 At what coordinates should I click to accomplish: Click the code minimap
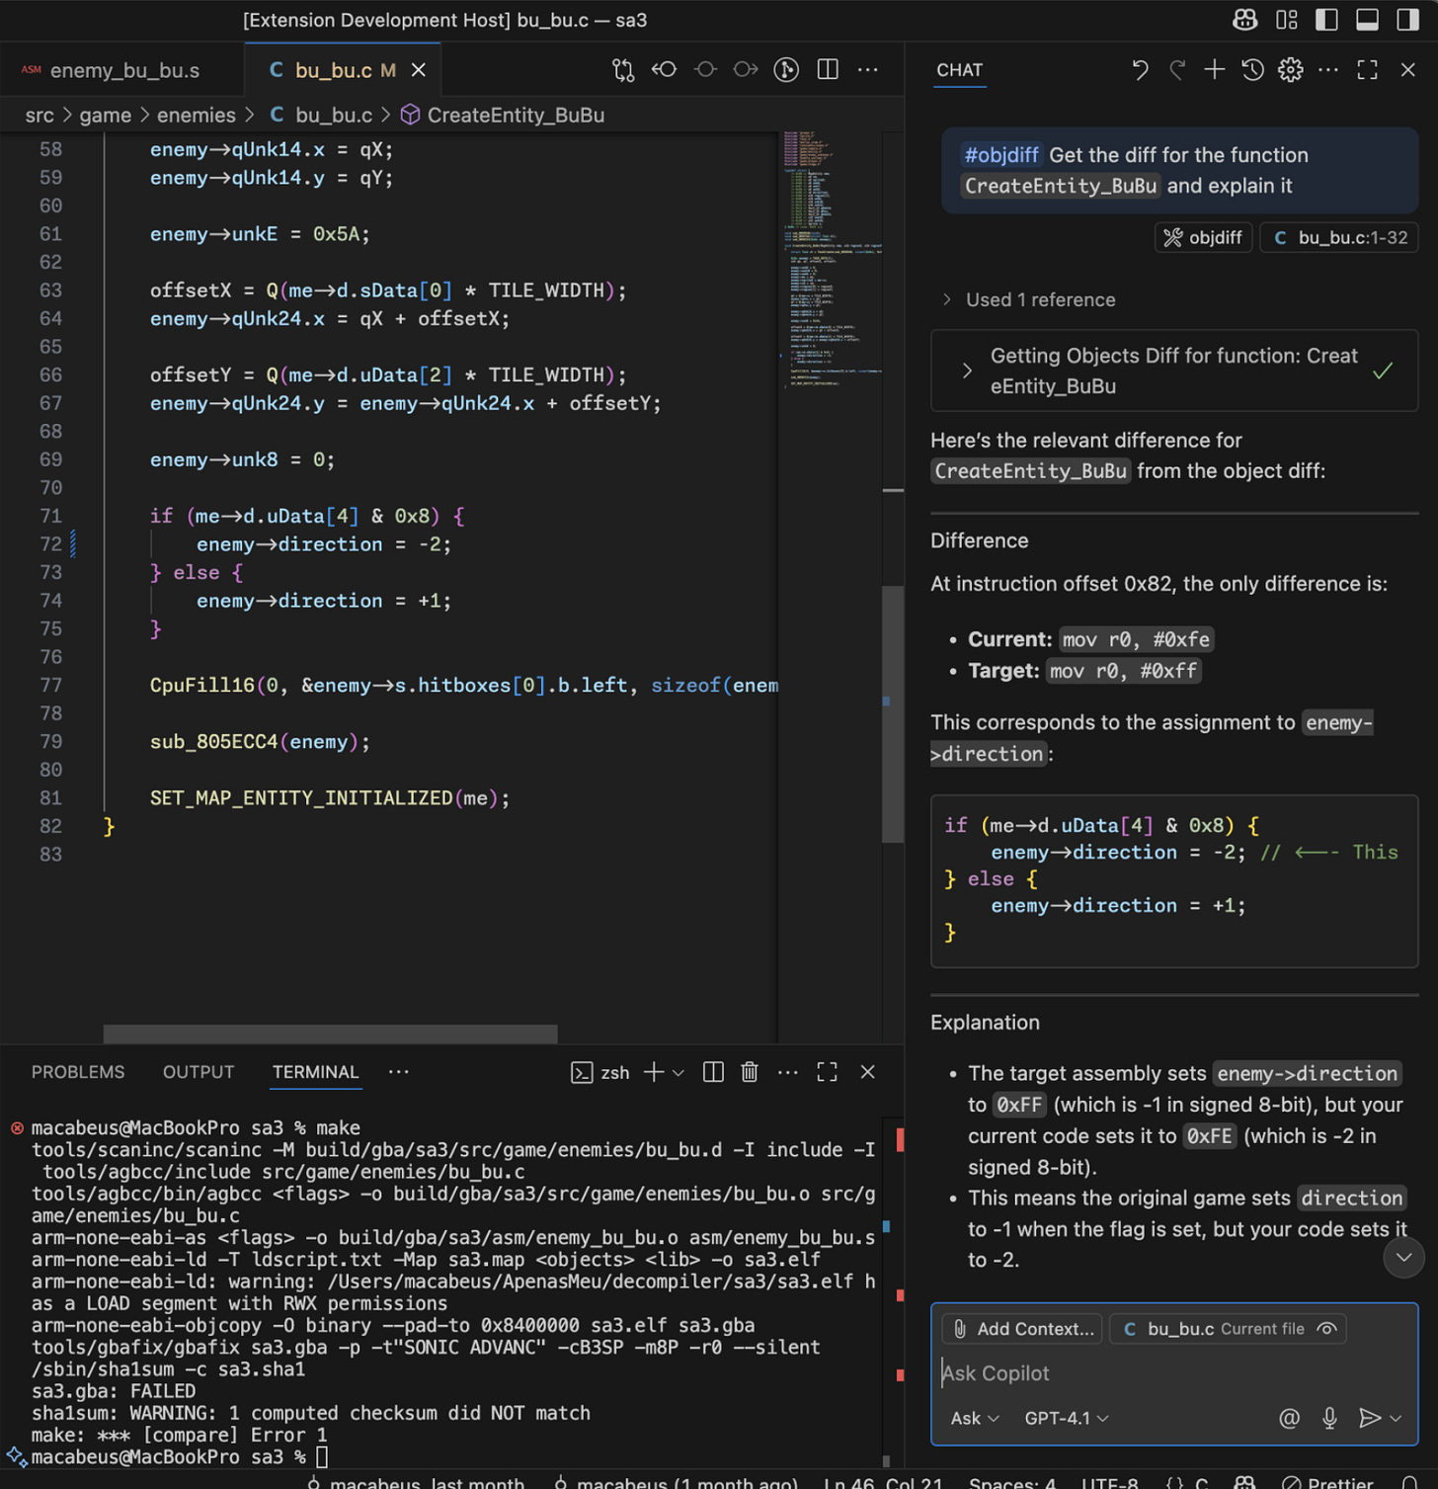[830, 259]
